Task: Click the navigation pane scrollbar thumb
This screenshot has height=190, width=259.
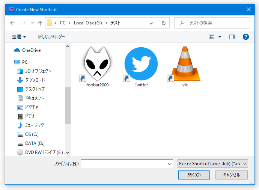Action: (x=68, y=106)
